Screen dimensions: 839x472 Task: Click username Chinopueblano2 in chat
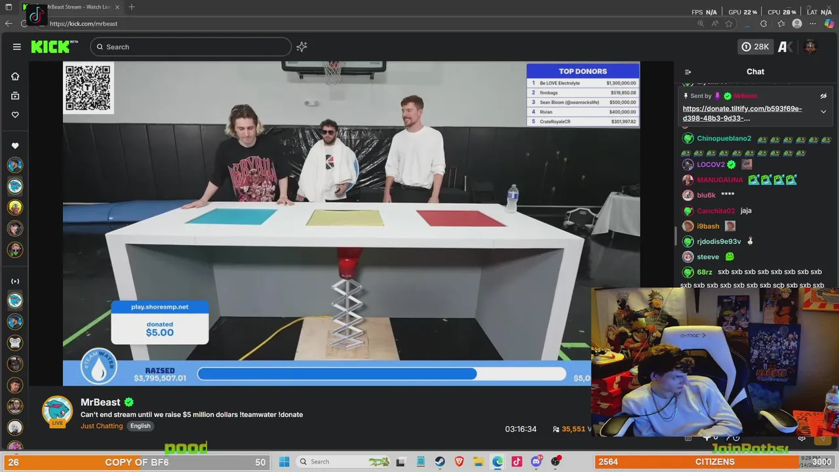(724, 139)
